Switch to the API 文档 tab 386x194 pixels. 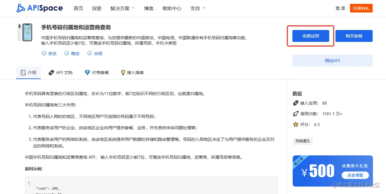[61, 72]
